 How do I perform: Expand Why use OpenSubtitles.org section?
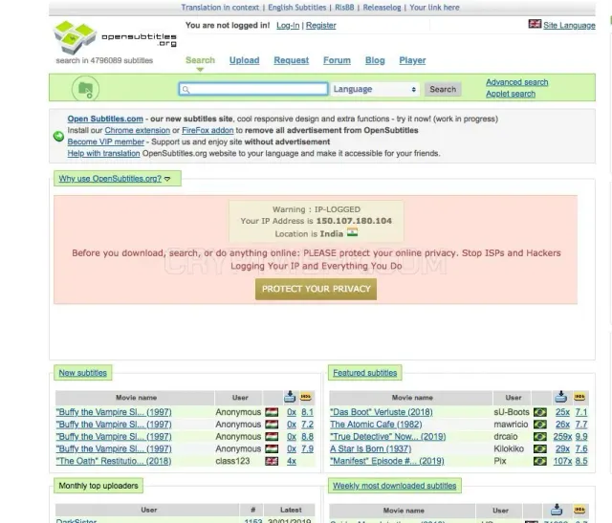click(115, 179)
